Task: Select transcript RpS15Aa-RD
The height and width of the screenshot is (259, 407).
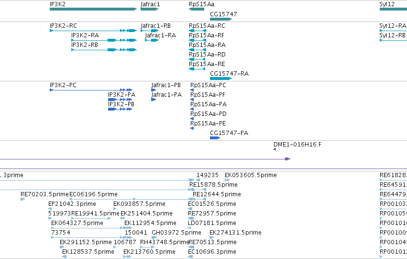Action: click(x=197, y=59)
